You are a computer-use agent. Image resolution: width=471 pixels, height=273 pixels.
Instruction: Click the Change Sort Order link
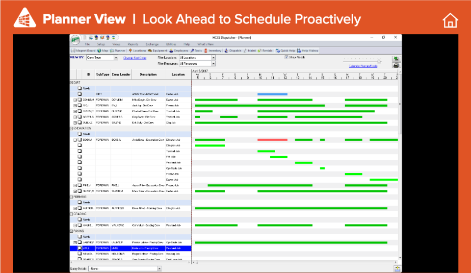tap(134, 58)
